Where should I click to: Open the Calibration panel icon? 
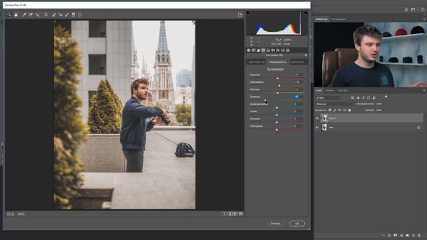point(283,51)
